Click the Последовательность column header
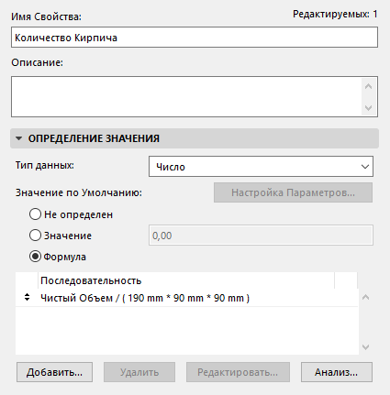Screen dimensions: 390x395 pyautogui.click(x=186, y=280)
